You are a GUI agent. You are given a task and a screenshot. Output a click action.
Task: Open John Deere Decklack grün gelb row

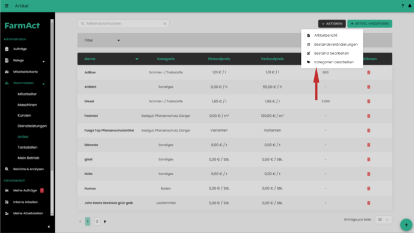click(235, 203)
